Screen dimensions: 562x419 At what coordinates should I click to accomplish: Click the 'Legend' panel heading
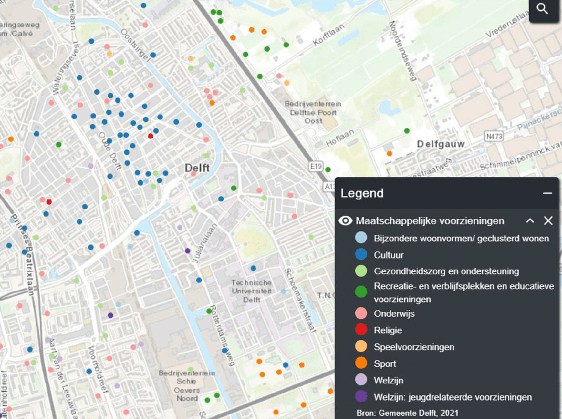point(362,193)
